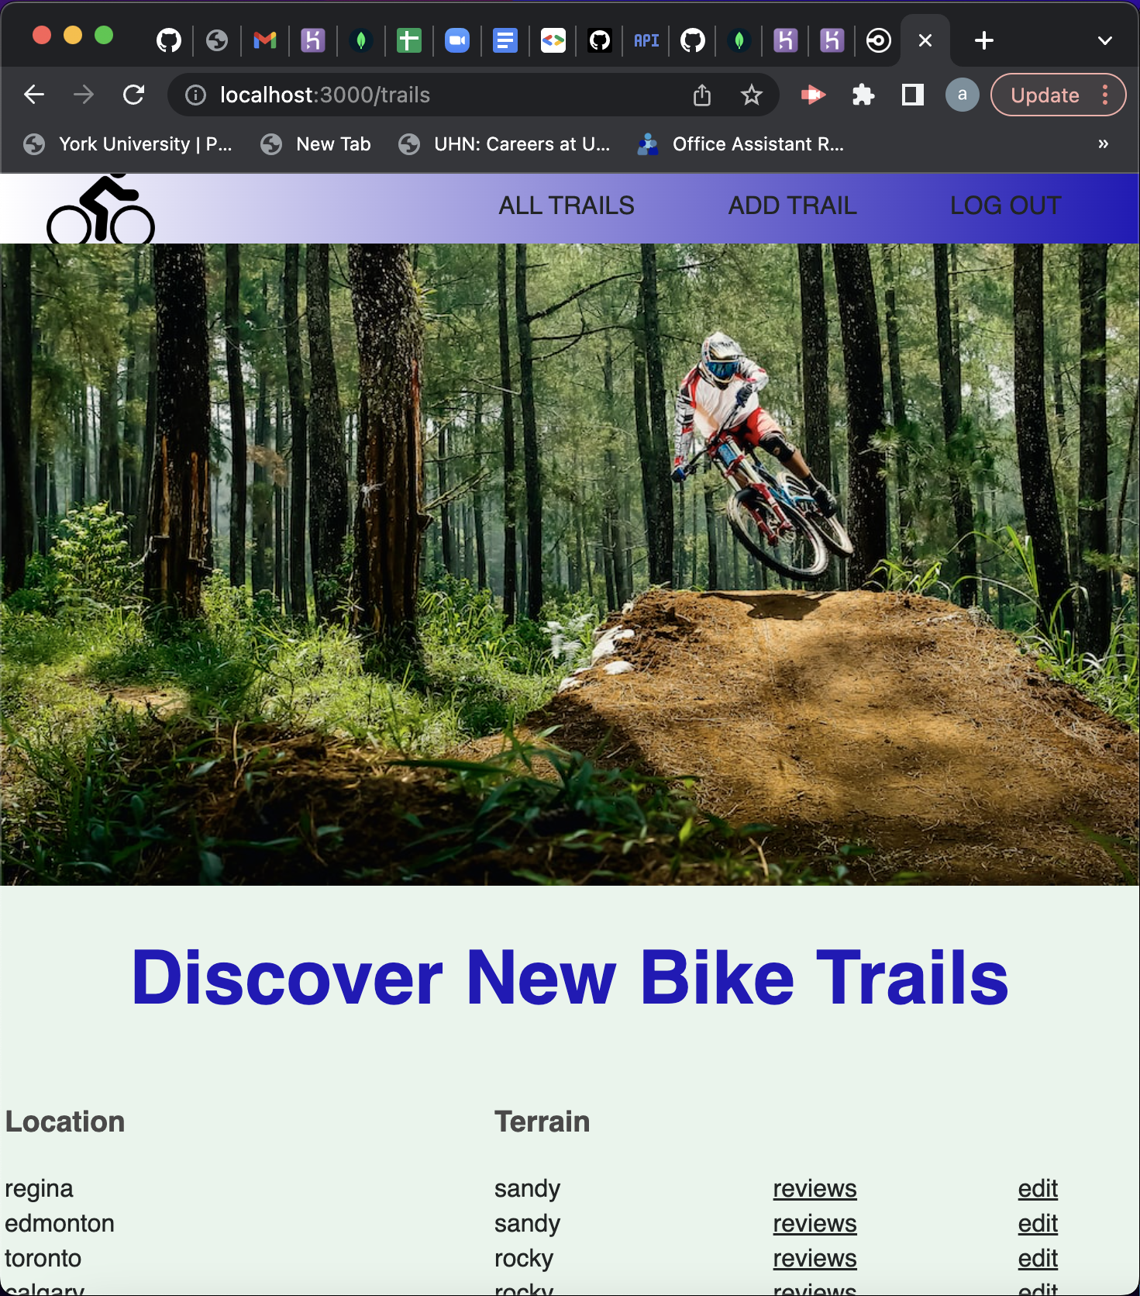Click the browser back arrow
This screenshot has height=1296, width=1140.
click(34, 95)
